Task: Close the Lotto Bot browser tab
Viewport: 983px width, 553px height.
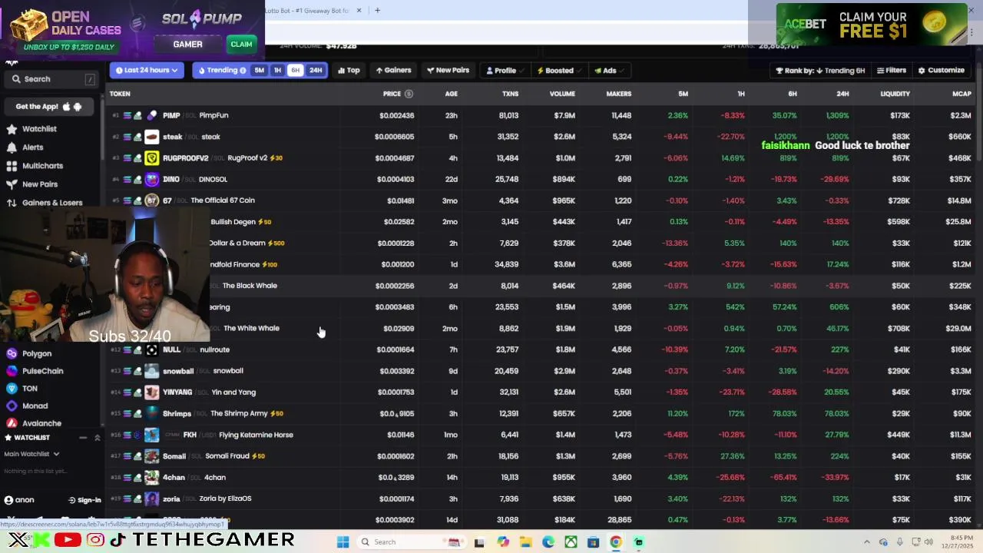Action: [x=357, y=11]
